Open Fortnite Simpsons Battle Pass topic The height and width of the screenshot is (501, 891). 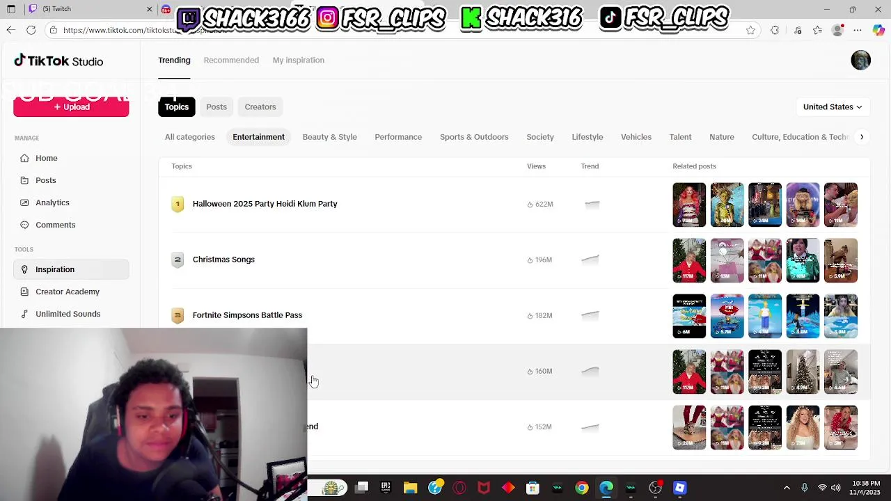pyautogui.click(x=247, y=315)
